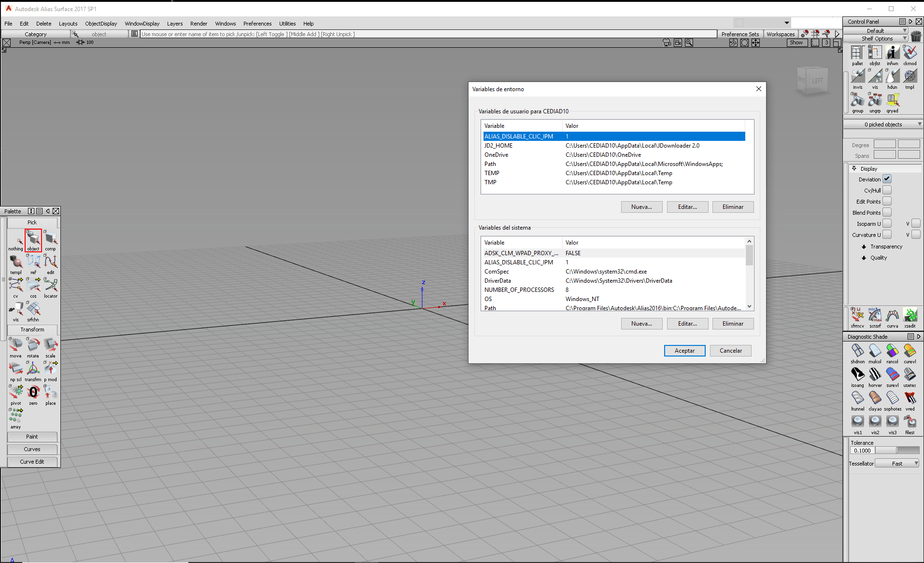Viewport: 924px width, 563px height.
Task: Pick the array tool in Palette
Action: point(16,418)
